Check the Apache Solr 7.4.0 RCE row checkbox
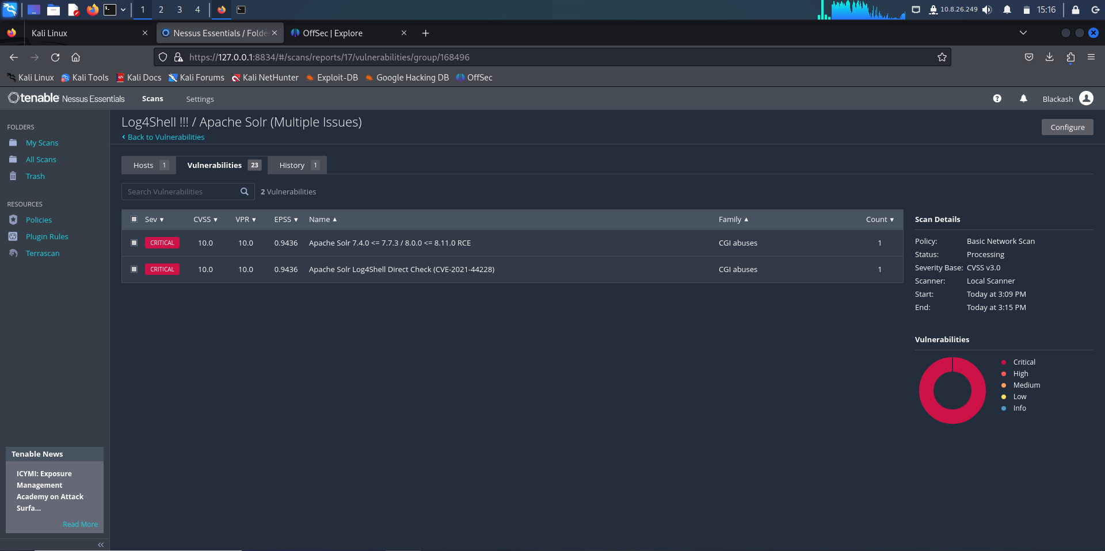 [134, 243]
